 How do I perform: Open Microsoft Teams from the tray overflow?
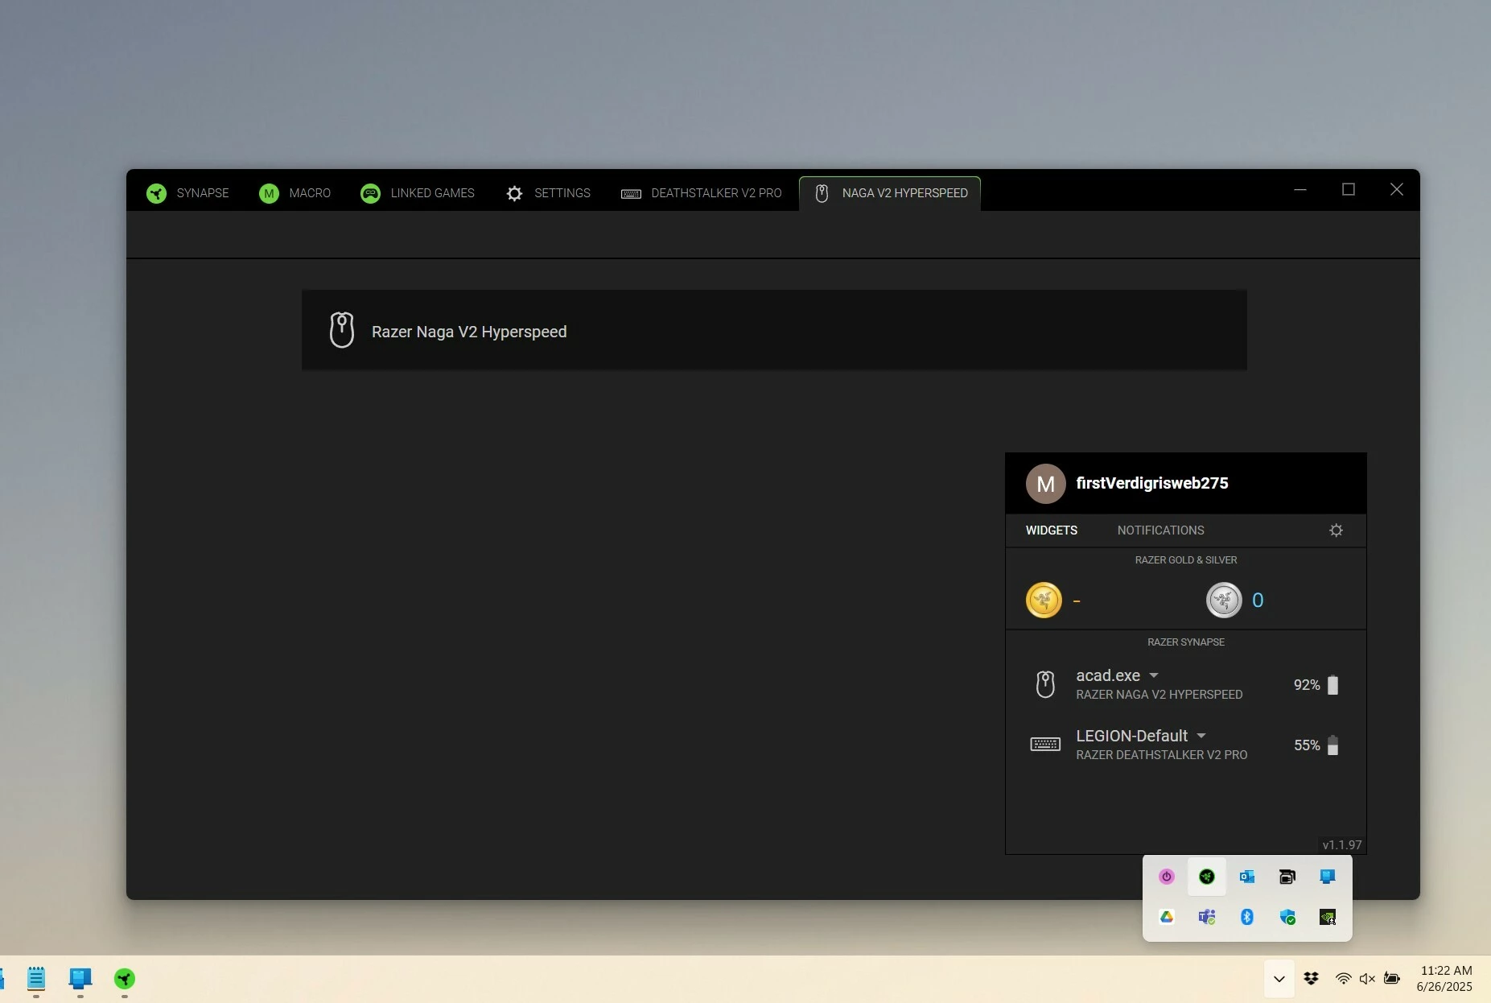pos(1207,917)
